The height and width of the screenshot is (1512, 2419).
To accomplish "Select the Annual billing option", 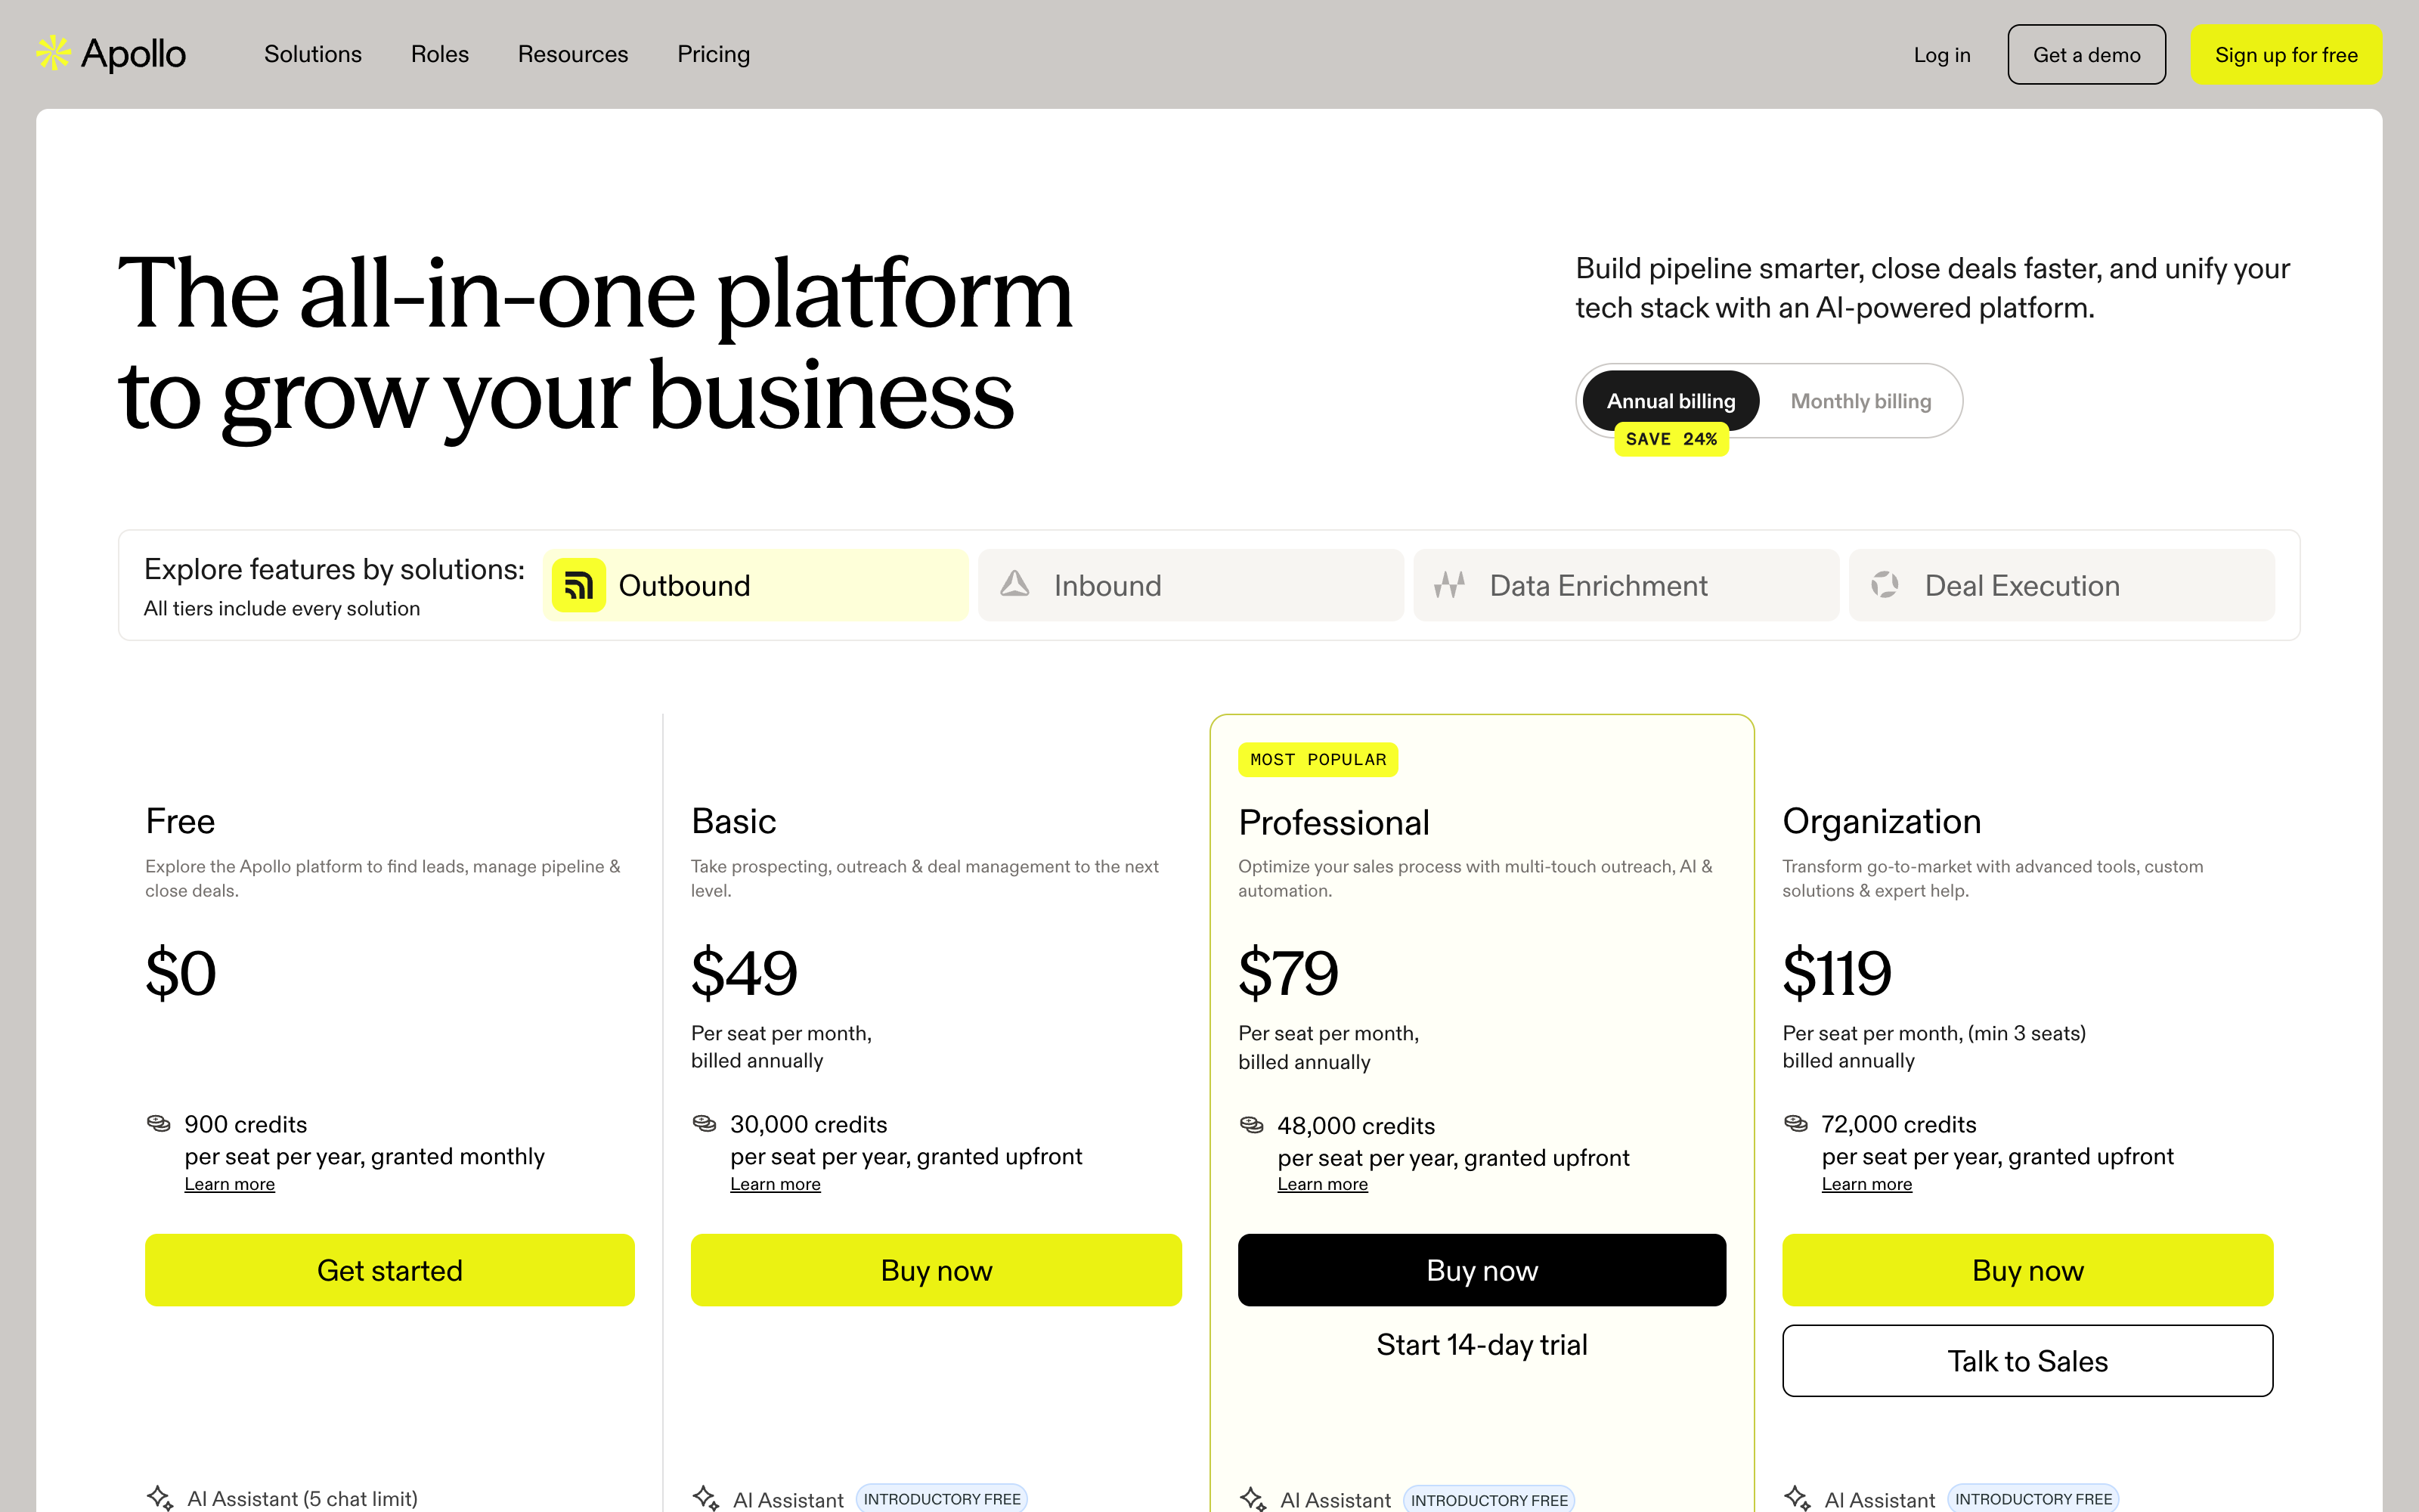I will point(1671,401).
